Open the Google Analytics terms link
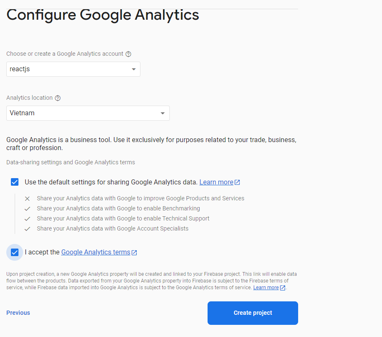This screenshot has height=337, width=382. 96,252
